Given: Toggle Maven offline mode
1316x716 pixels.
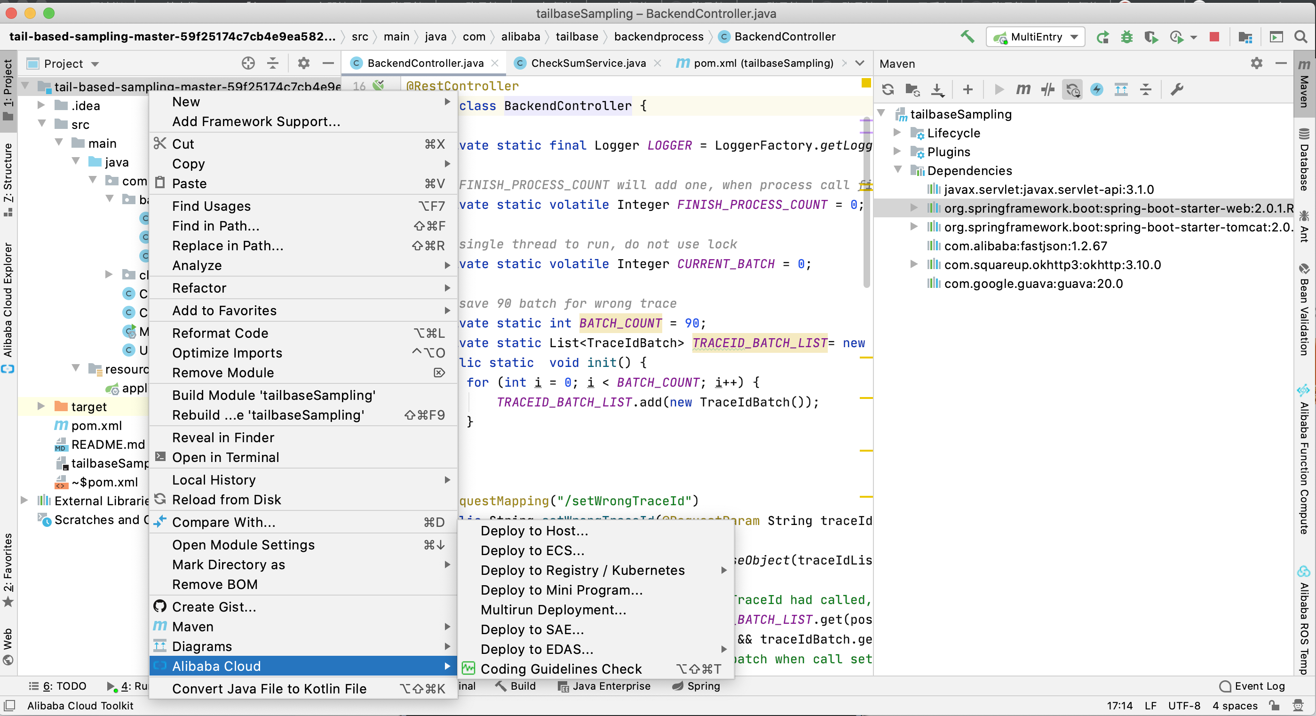Looking at the screenshot, I should tap(1048, 89).
